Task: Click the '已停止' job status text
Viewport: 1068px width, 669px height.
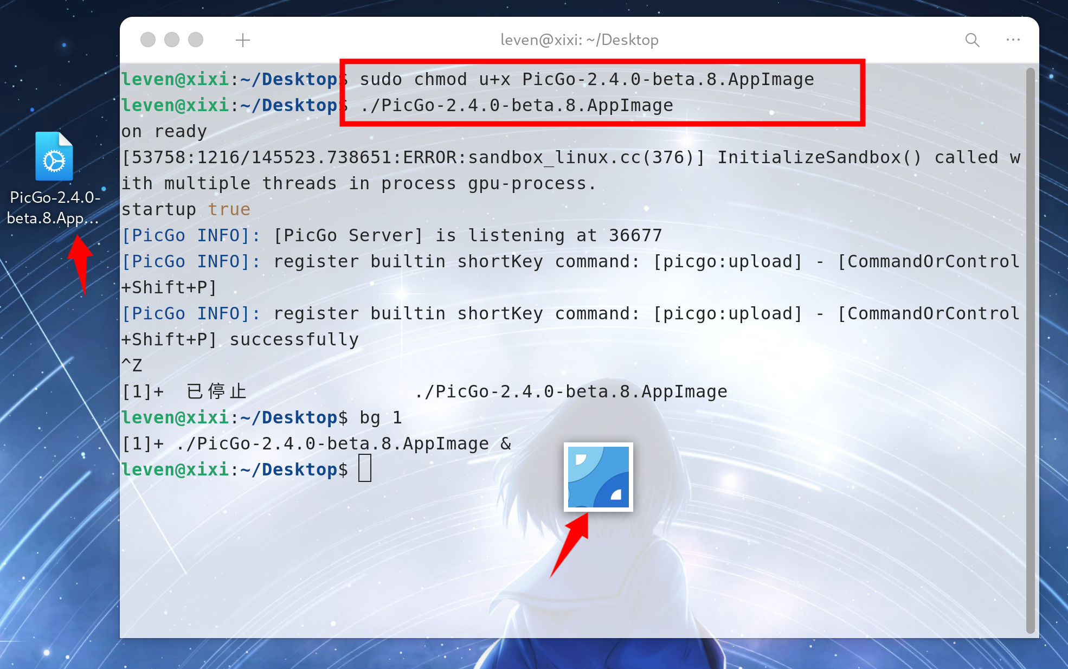Action: click(216, 391)
